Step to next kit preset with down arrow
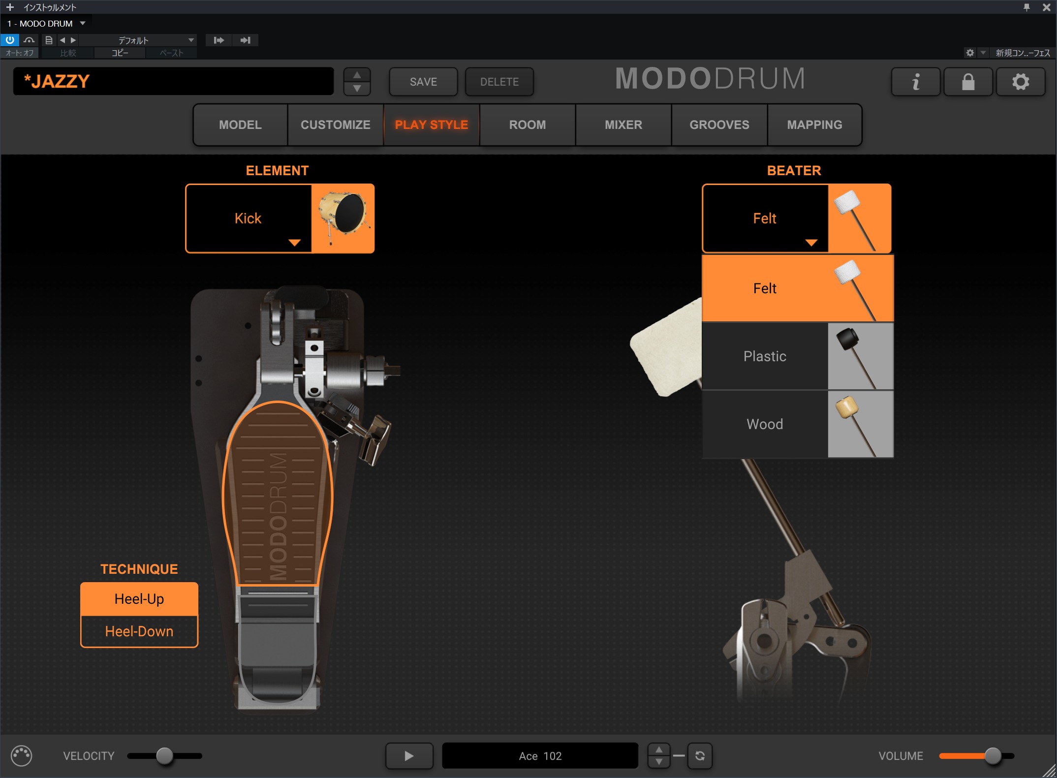Image resolution: width=1057 pixels, height=778 pixels. point(357,89)
